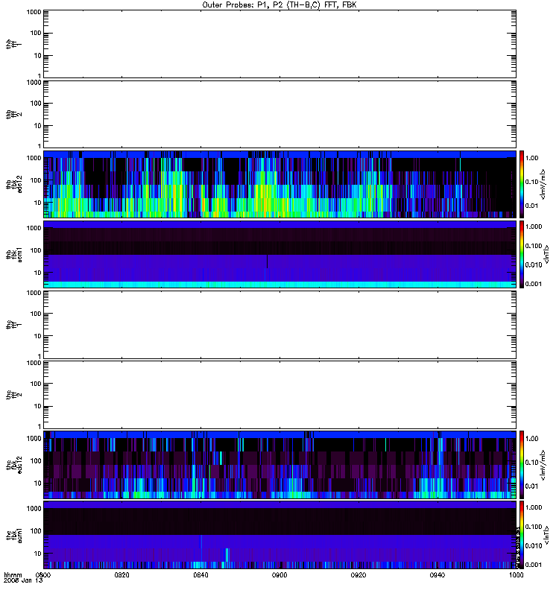Screen dimensions: 559x596
Task: Click the 100 y-axis tick of thb fbk scm1
Action: click(36, 250)
